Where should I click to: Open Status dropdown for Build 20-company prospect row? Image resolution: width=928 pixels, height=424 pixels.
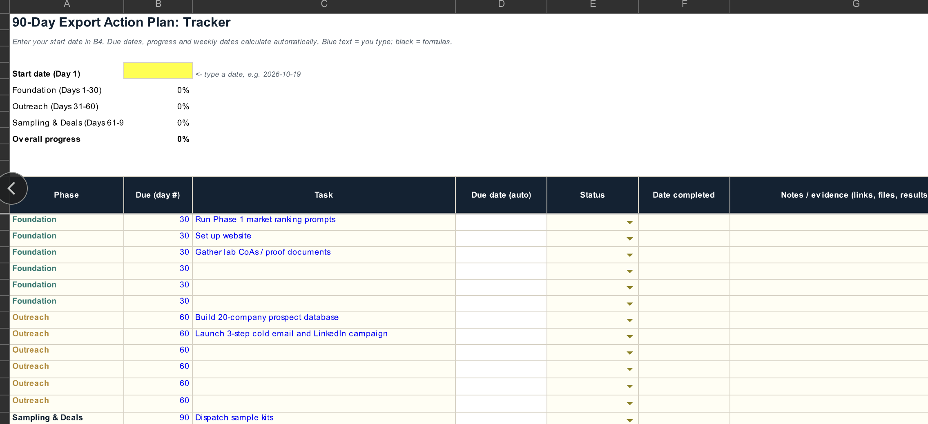(x=629, y=320)
